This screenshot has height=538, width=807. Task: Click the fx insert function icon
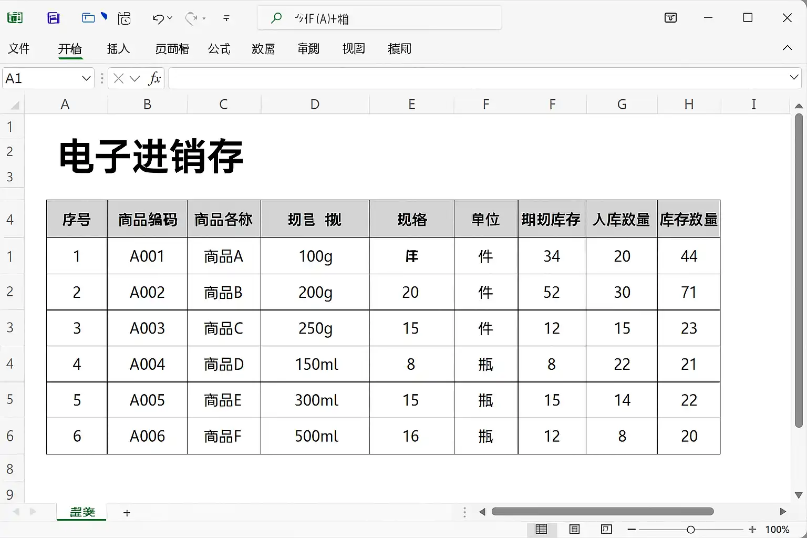pyautogui.click(x=154, y=78)
